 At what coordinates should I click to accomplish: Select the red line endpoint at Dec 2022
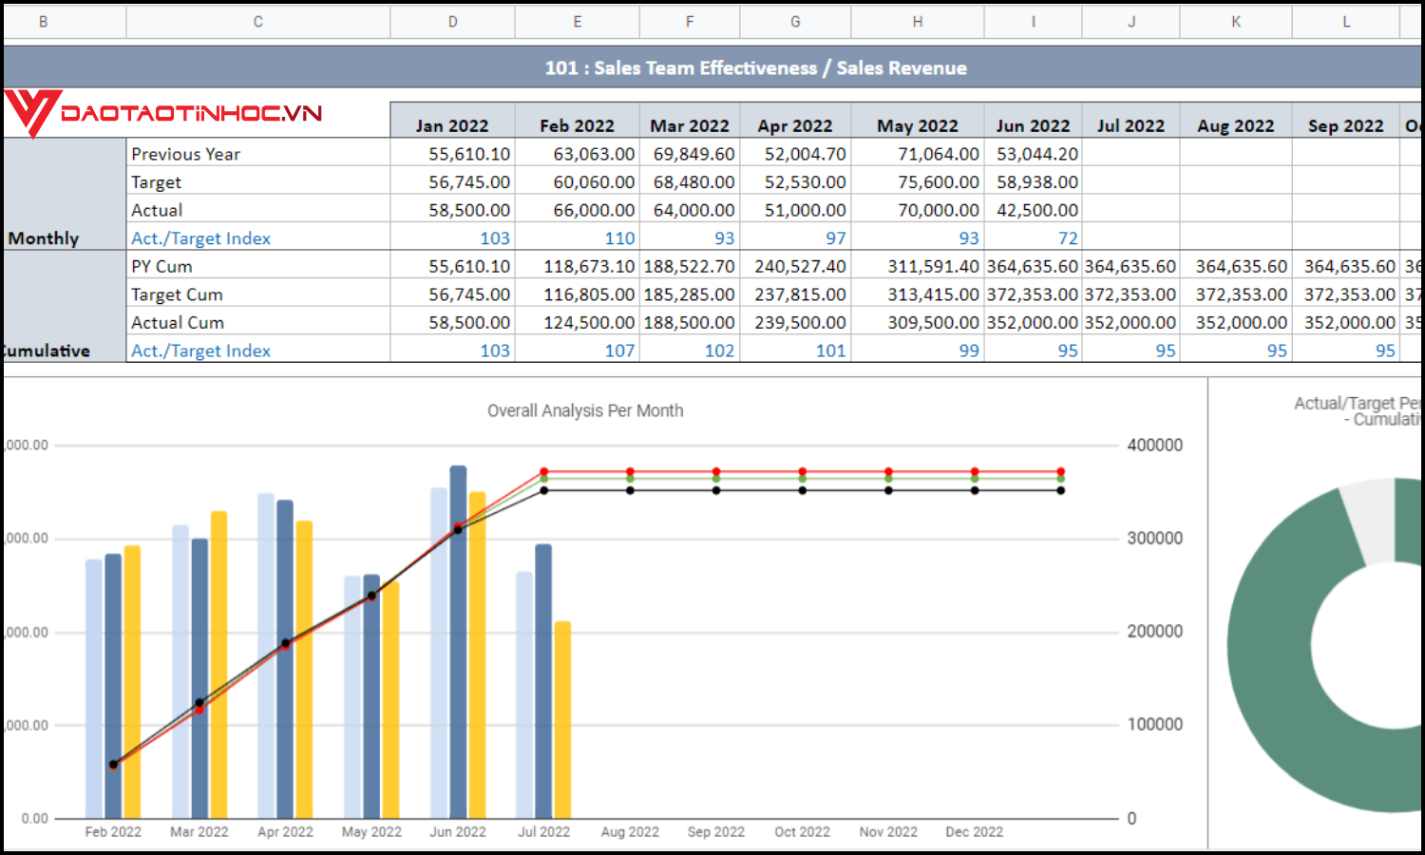pyautogui.click(x=1060, y=470)
